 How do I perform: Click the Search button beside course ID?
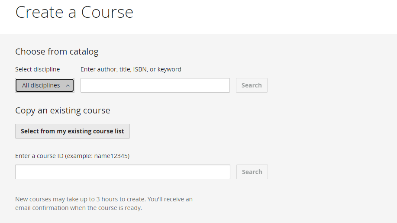point(252,172)
